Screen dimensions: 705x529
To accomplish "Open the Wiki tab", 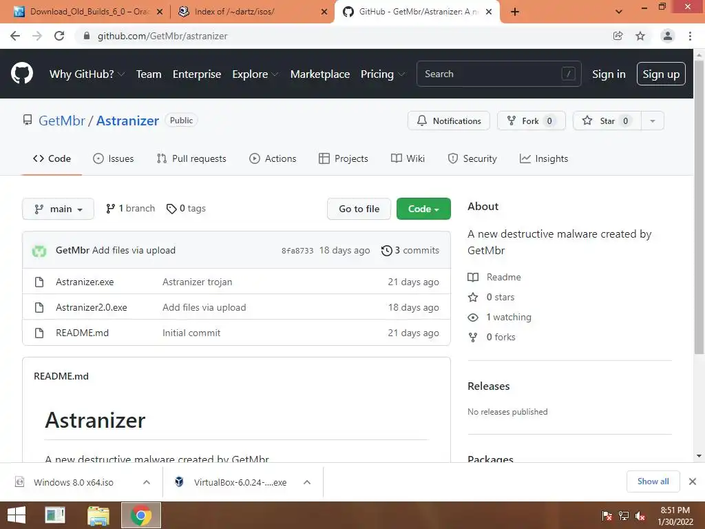I will click(x=408, y=159).
